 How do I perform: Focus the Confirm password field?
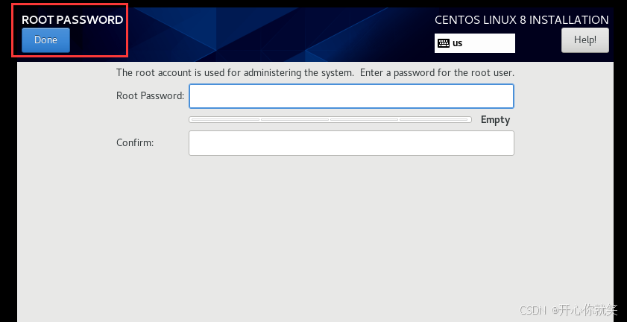[x=351, y=143]
